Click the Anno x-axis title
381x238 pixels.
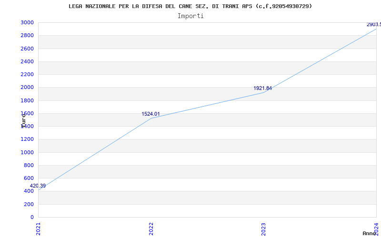pos(370,233)
